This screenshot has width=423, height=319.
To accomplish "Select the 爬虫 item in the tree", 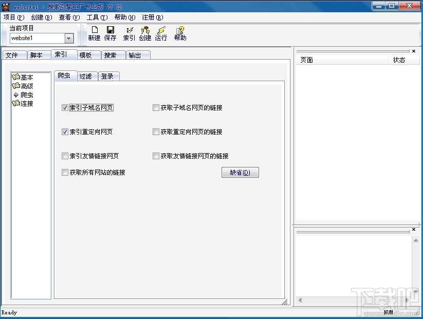I will [24, 95].
